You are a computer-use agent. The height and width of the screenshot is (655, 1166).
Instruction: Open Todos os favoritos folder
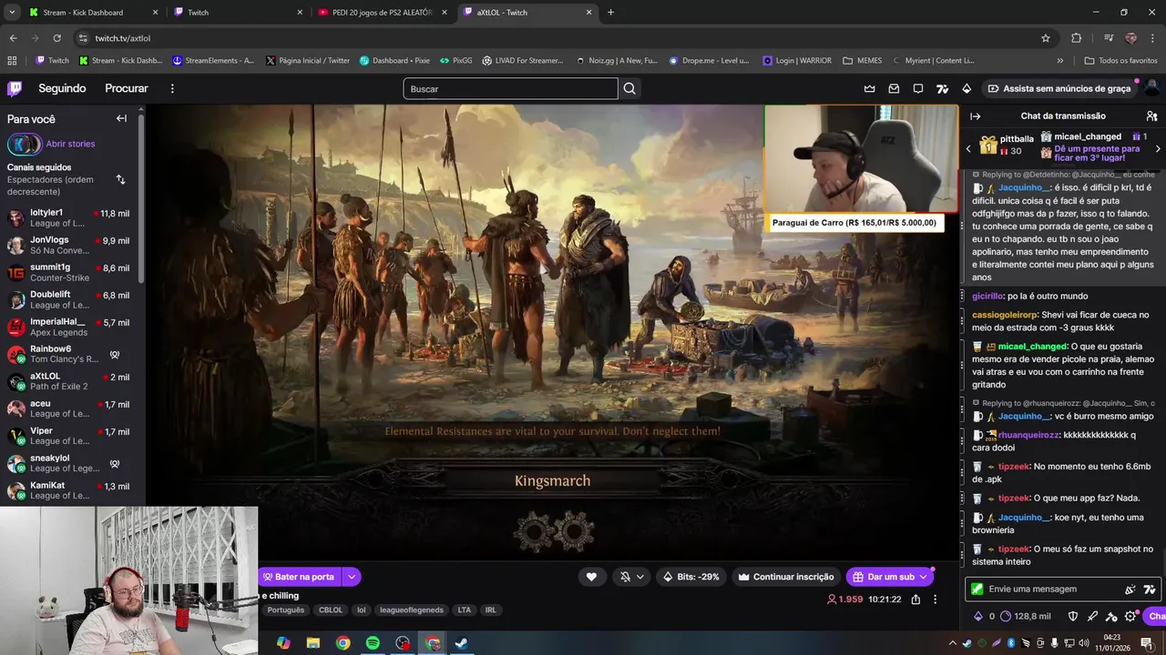pyautogui.click(x=1120, y=61)
